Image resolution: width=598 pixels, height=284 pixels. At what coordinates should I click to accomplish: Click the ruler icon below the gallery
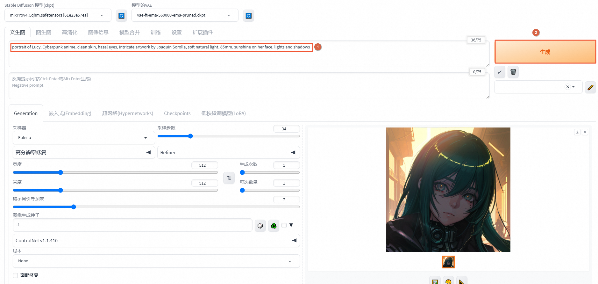pos(462,280)
